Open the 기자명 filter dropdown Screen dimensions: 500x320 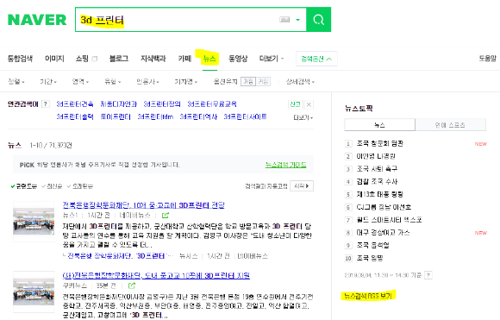point(186,82)
